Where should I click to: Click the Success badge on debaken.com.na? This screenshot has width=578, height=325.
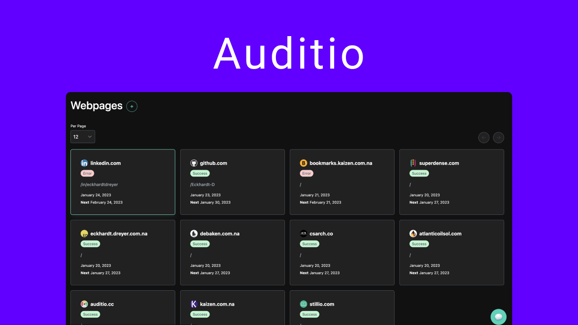[200, 244]
